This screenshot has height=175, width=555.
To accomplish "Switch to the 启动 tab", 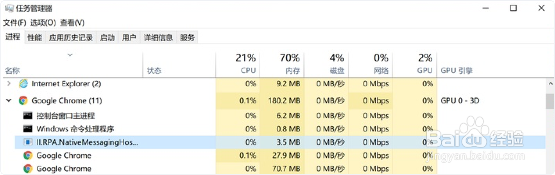I will (107, 38).
